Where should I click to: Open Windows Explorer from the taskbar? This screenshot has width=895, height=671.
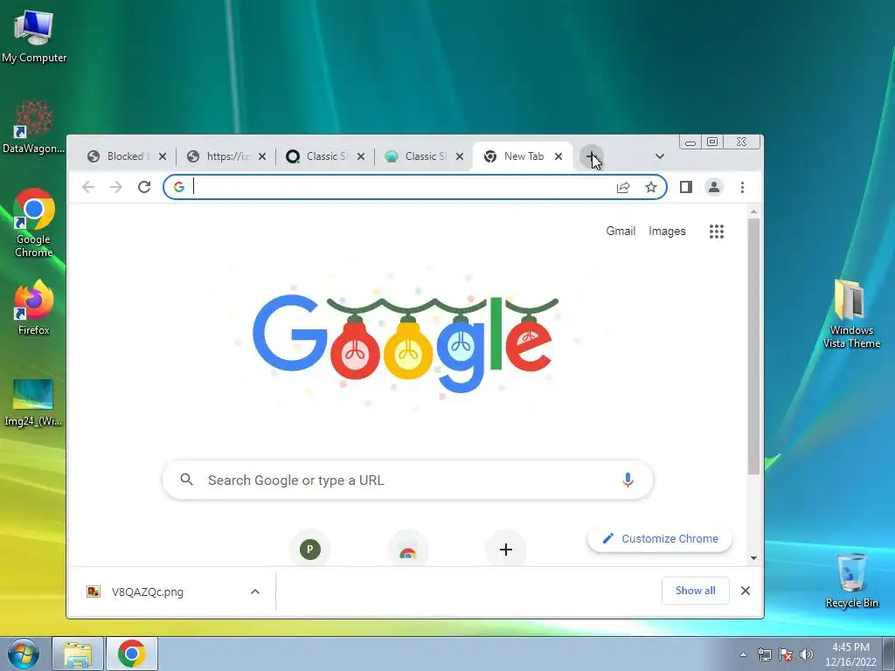tap(78, 654)
